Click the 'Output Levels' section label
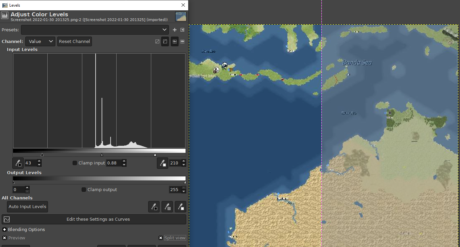 tap(24, 173)
